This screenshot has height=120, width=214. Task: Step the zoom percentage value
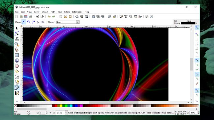tap(199, 113)
